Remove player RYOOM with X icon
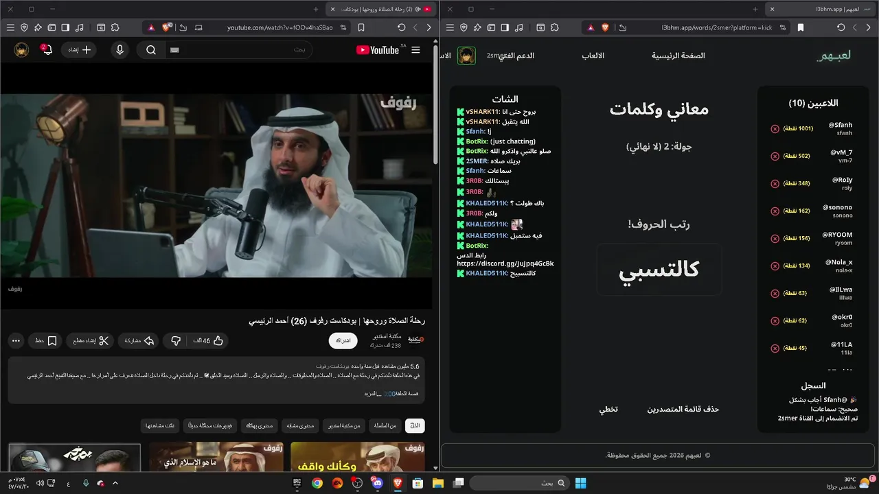 [x=775, y=238]
